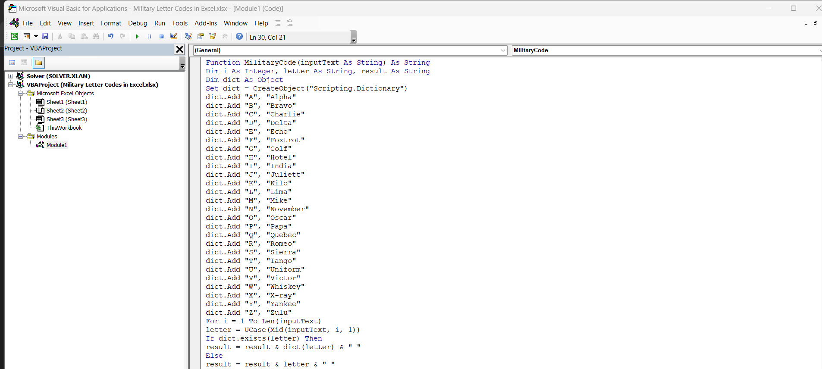Click the Redo arrow icon

tap(123, 37)
